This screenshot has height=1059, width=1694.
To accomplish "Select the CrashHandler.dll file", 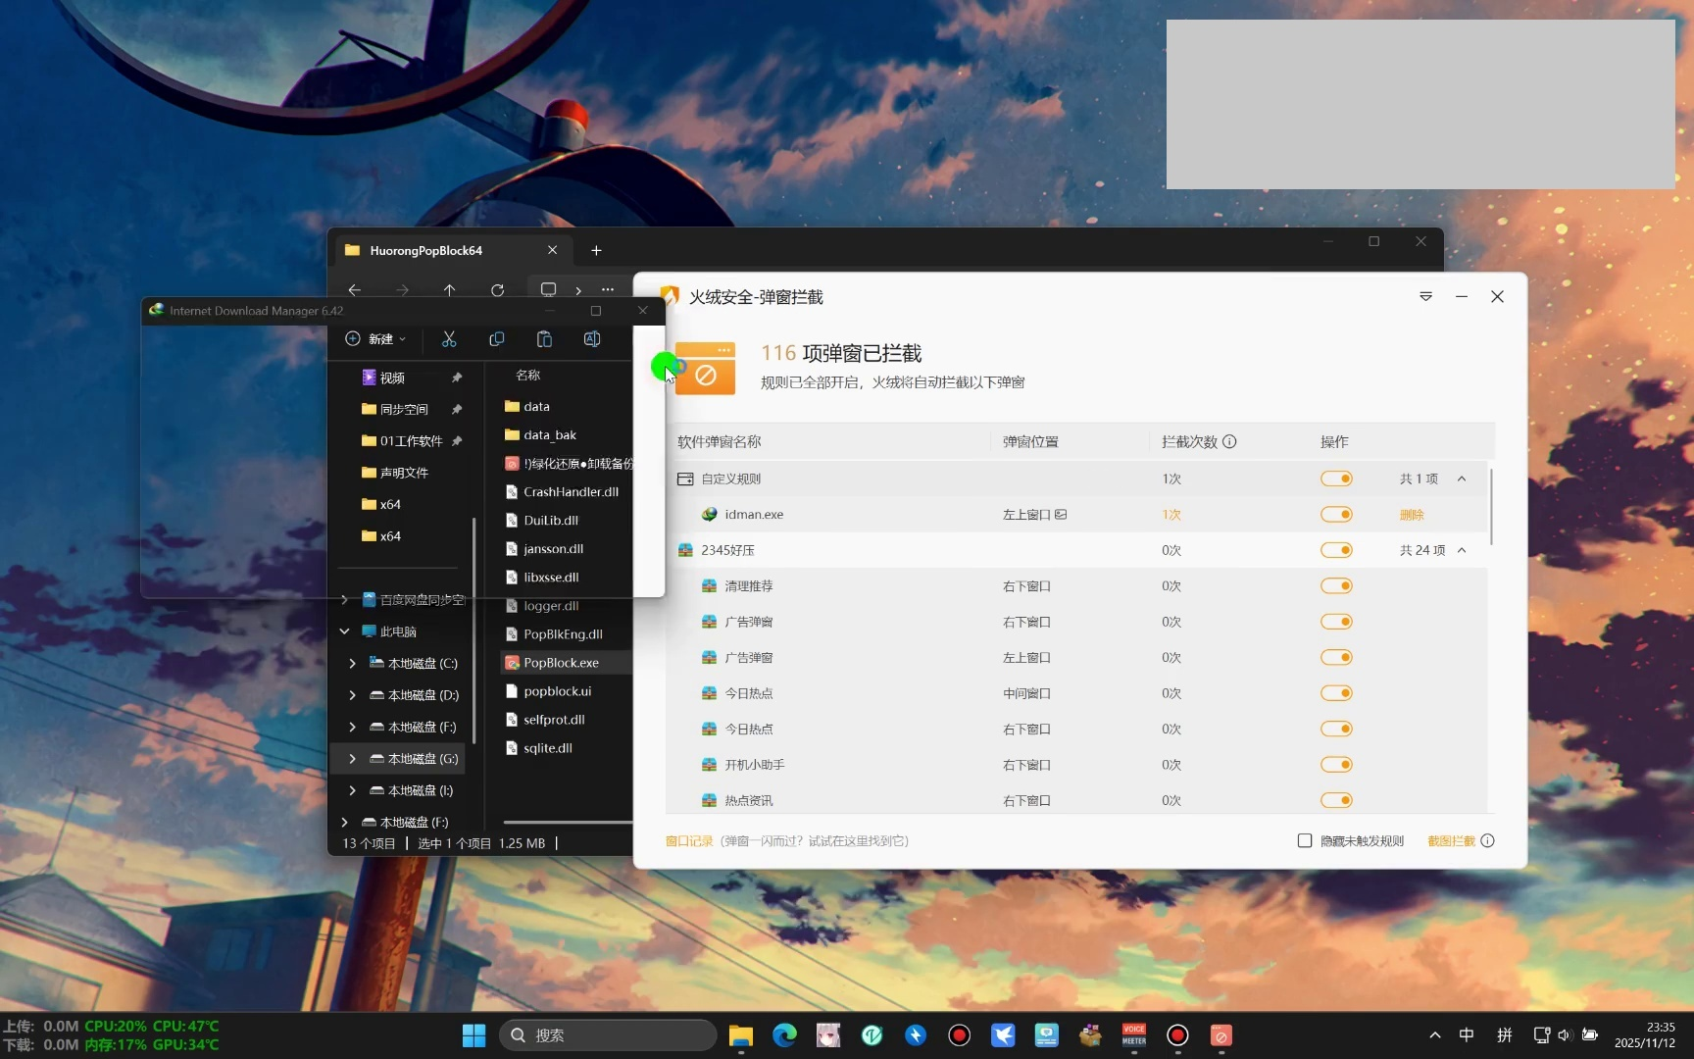I will (571, 492).
